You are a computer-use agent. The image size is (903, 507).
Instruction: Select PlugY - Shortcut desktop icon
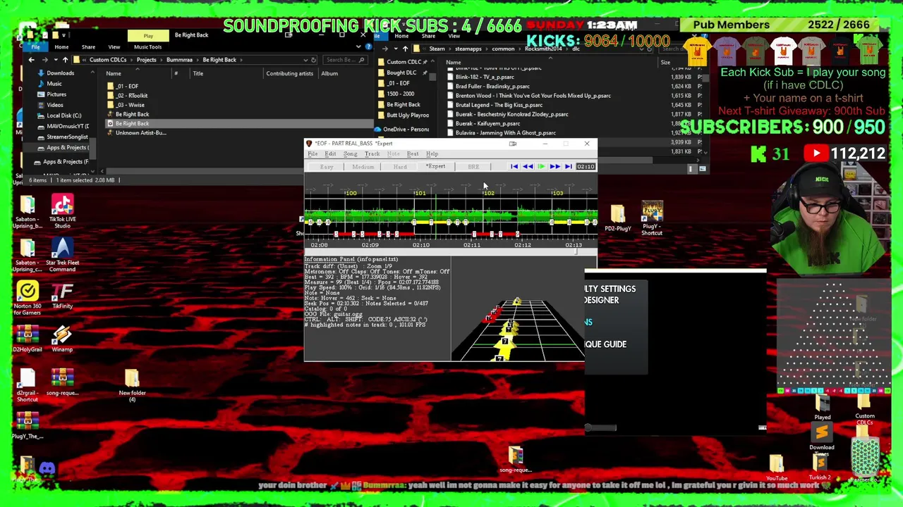click(652, 218)
